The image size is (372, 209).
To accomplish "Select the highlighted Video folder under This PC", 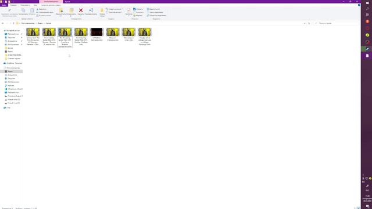I will [12, 71].
